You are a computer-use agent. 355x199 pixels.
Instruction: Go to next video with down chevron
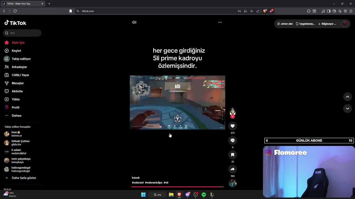pos(348,109)
